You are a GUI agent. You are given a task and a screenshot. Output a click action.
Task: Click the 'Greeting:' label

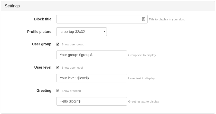[44, 91]
